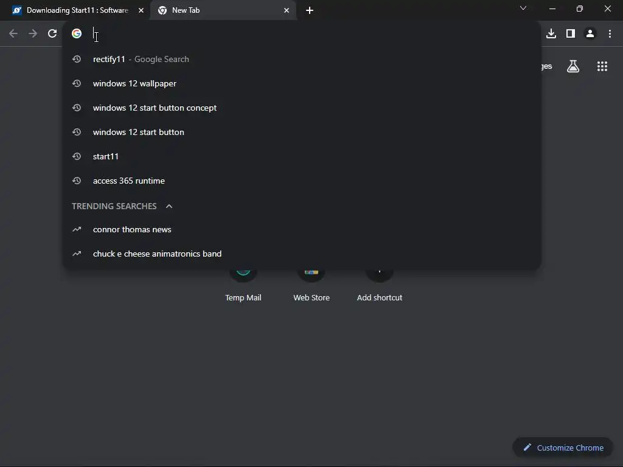Screen dimensions: 623x467
Task: Choose windows 12 start button suggestion
Action: click(x=302, y=132)
